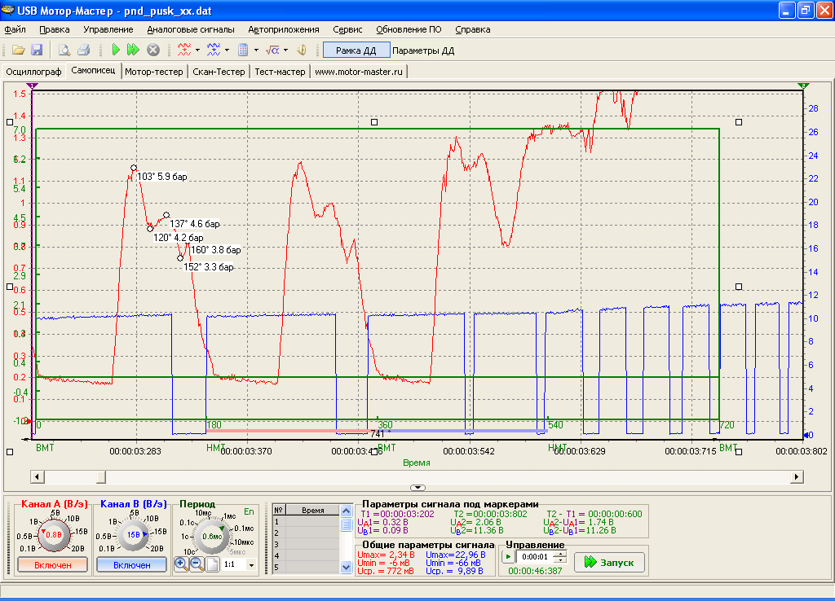Click the horizontal scrollbar right arrow
The image size is (835, 601).
(797, 476)
